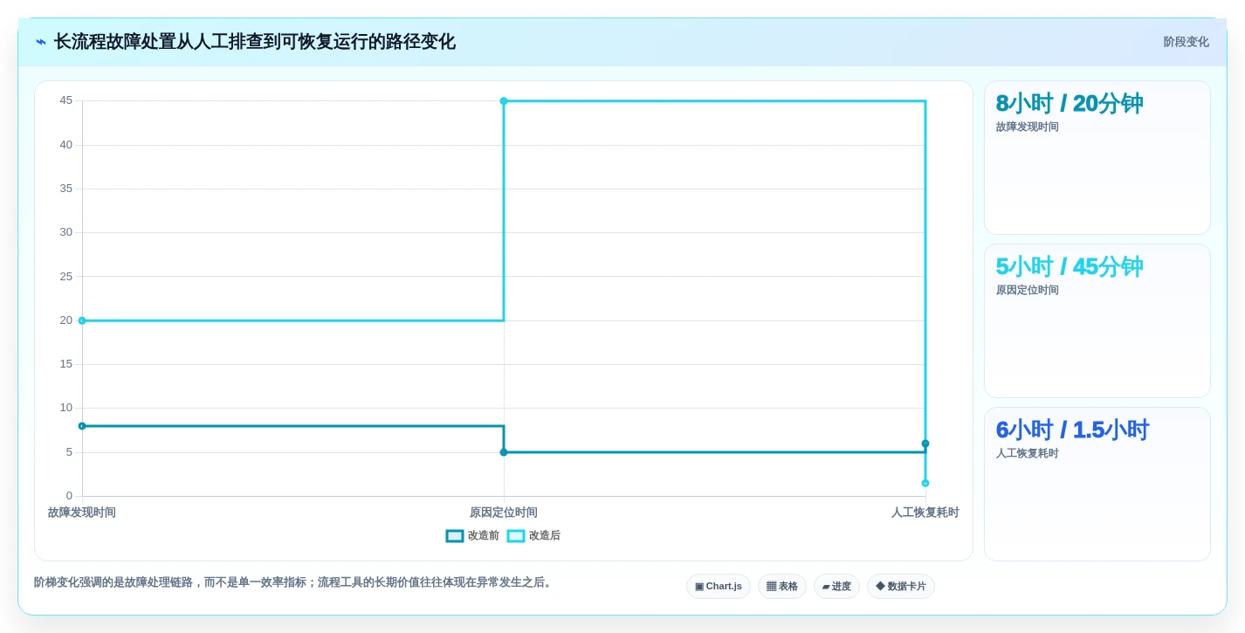Screen dimensions: 1245x633
Task: Open the 5小时 / 45分钟 stat card
Action: pos(1097,321)
